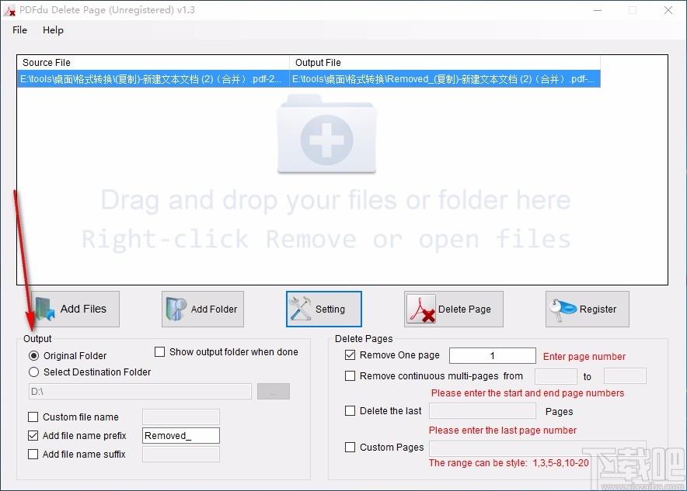Click the Delete the last pages field
Viewport: 687px width, 491px height.
click(x=483, y=411)
